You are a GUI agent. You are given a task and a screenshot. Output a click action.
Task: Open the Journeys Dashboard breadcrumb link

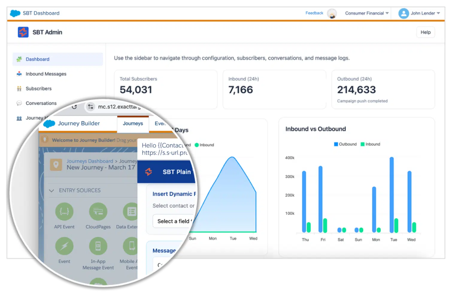[90, 161]
